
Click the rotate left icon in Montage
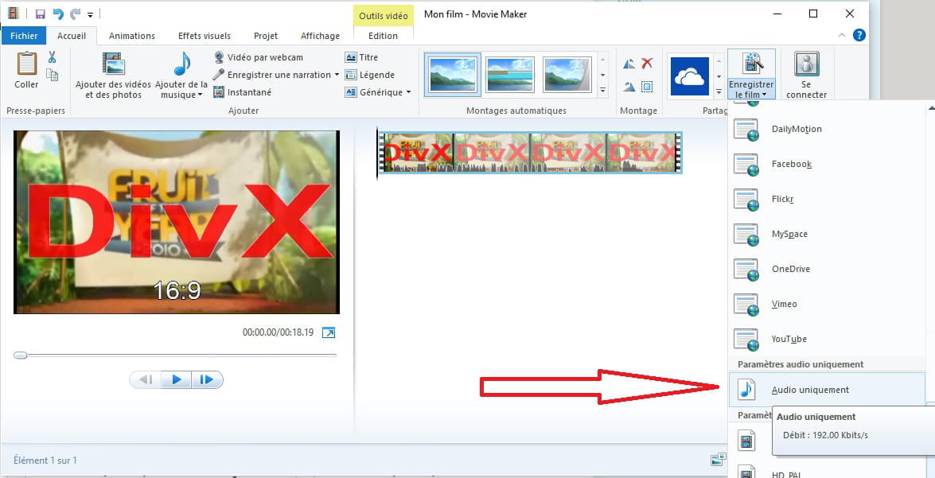pos(629,64)
